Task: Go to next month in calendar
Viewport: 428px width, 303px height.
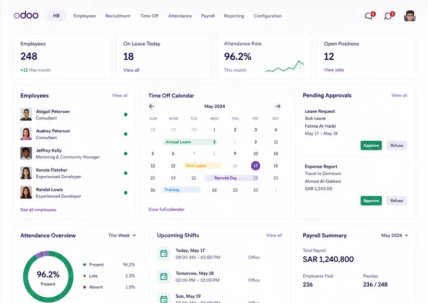Action: pyautogui.click(x=278, y=106)
